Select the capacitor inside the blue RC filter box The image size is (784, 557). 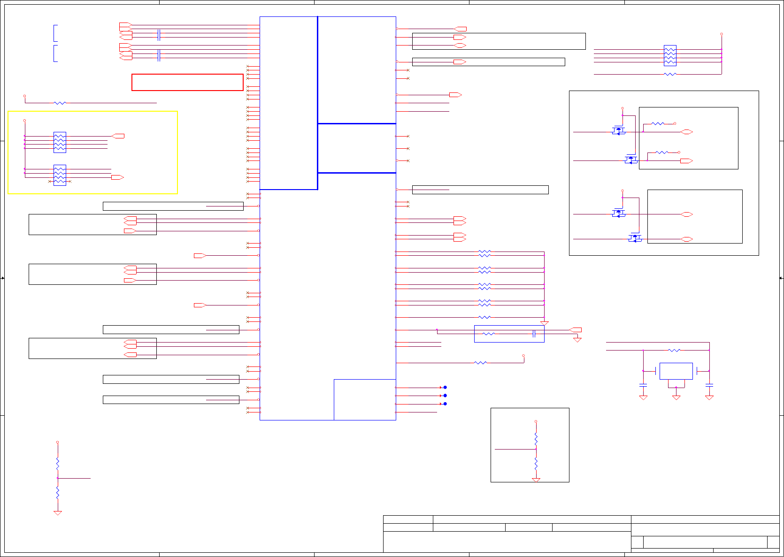534,334
